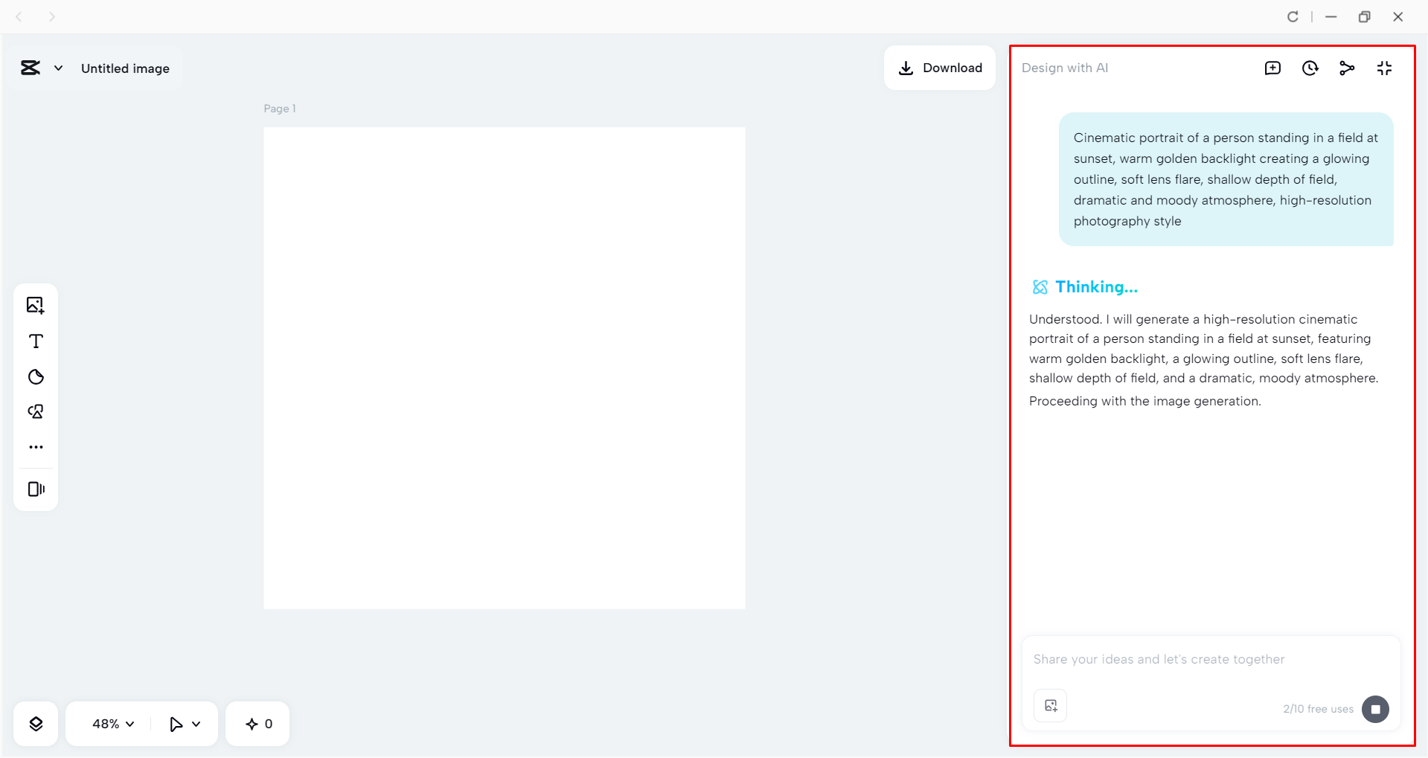Click the 2/10 free uses counter
Image resolution: width=1428 pixels, height=758 pixels.
[x=1318, y=709]
